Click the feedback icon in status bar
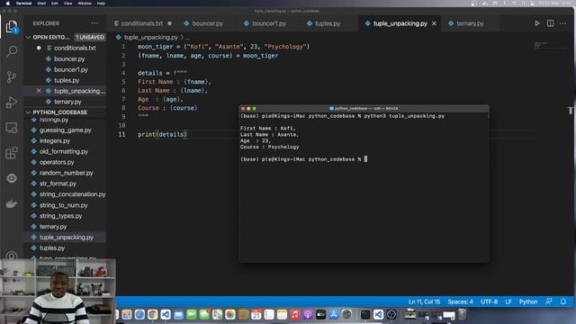 [x=549, y=301]
